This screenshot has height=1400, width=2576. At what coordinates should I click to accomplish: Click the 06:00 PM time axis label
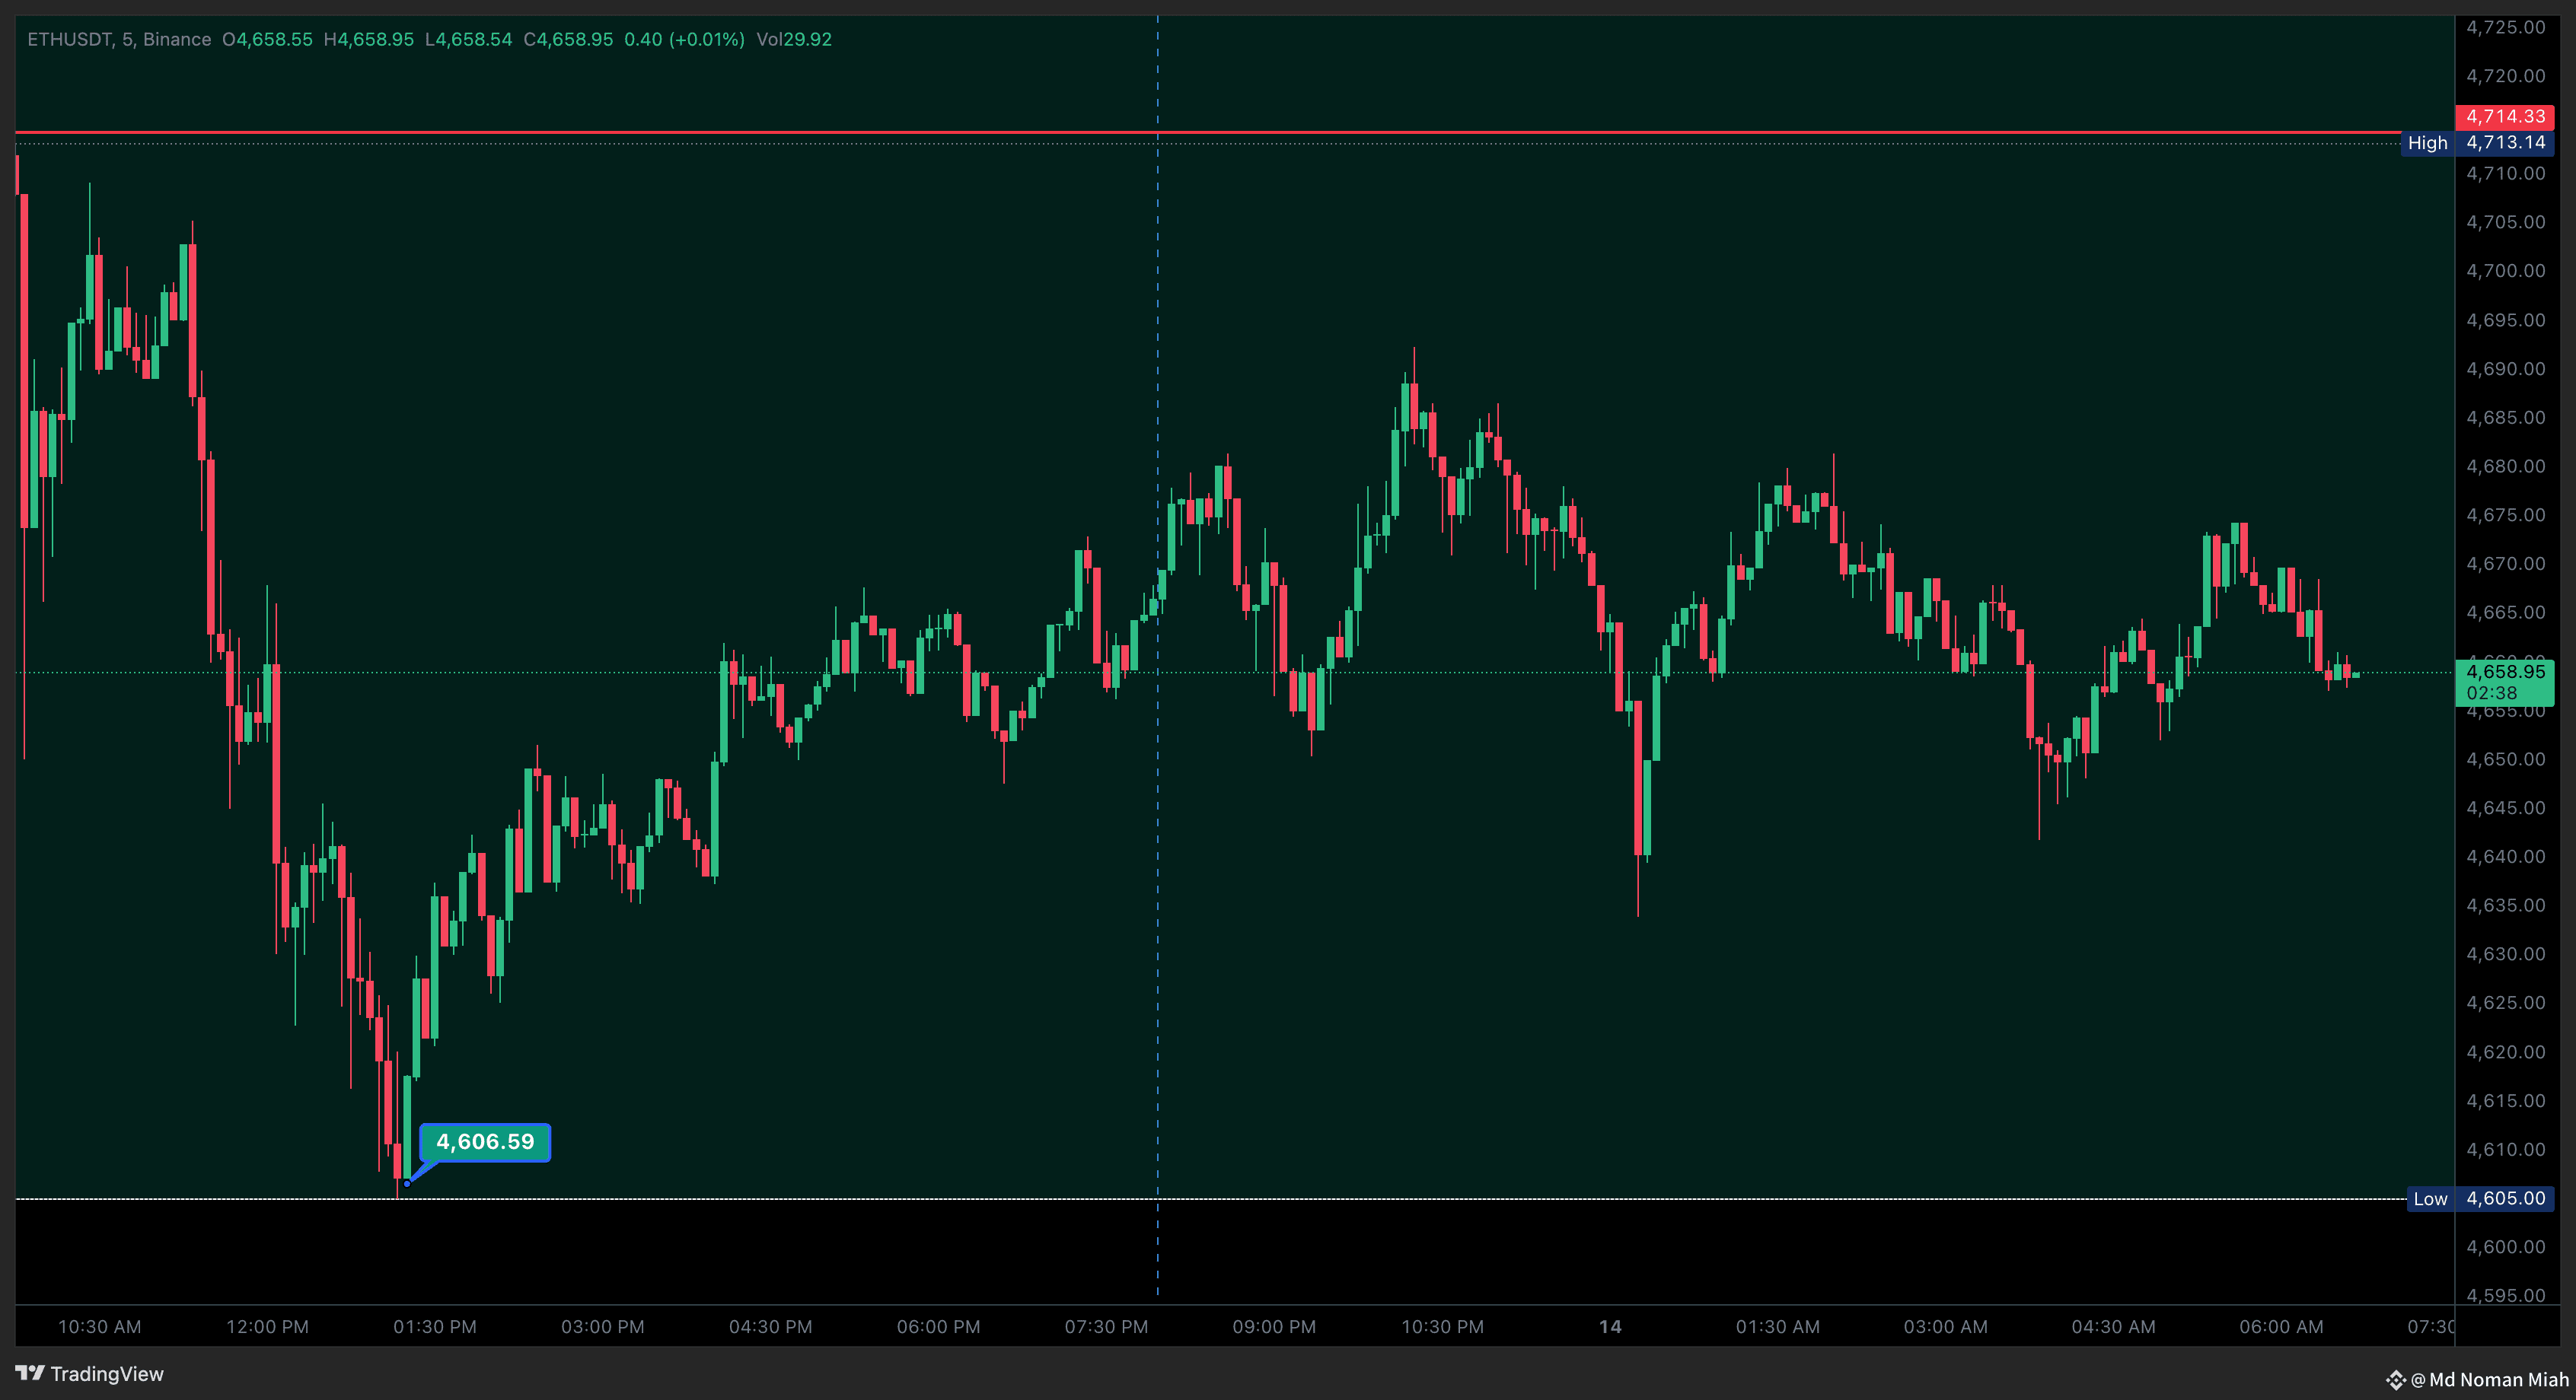point(939,1327)
